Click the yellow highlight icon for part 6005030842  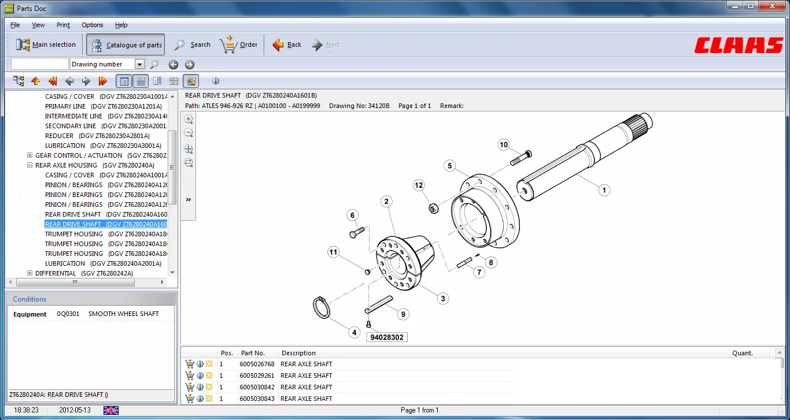point(209,387)
